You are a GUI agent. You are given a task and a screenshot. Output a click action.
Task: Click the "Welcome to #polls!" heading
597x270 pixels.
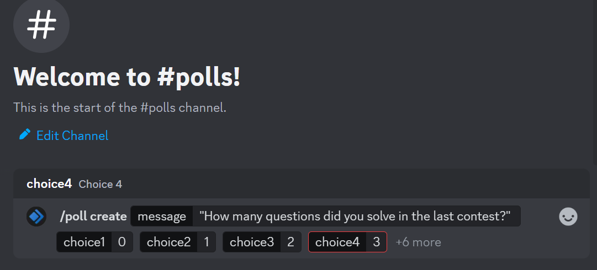126,77
